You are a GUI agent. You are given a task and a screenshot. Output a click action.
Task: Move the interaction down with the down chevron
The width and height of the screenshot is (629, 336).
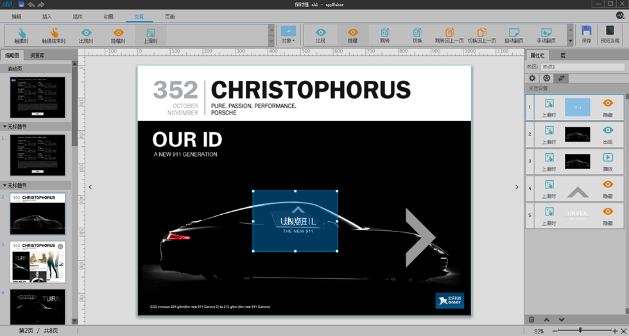(561, 319)
